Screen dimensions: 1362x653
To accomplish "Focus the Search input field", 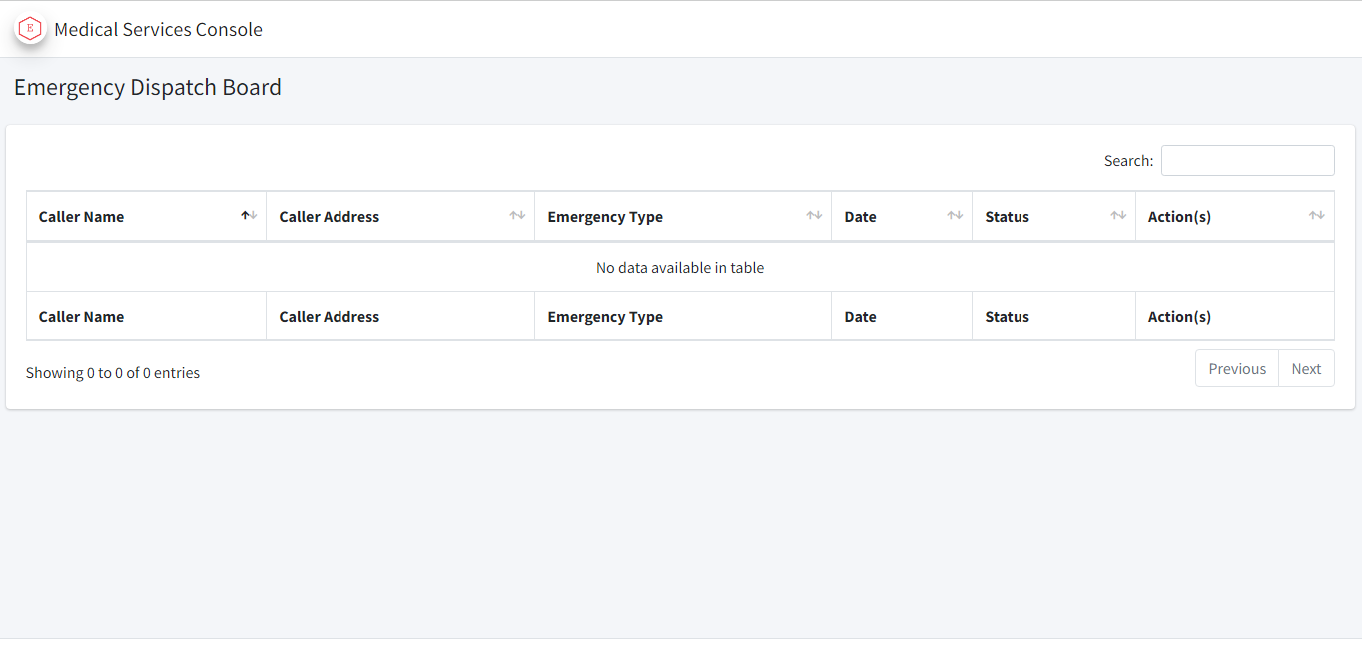I will [1247, 160].
